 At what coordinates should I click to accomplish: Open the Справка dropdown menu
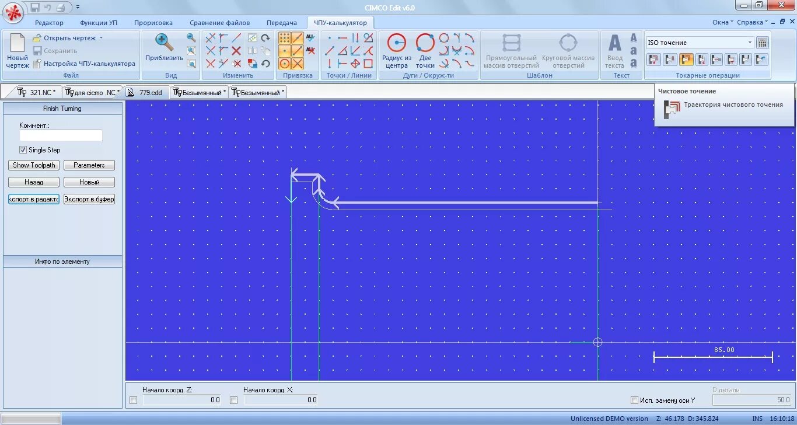click(x=753, y=22)
